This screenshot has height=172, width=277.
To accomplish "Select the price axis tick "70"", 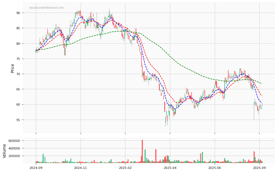I will pos(18,74).
